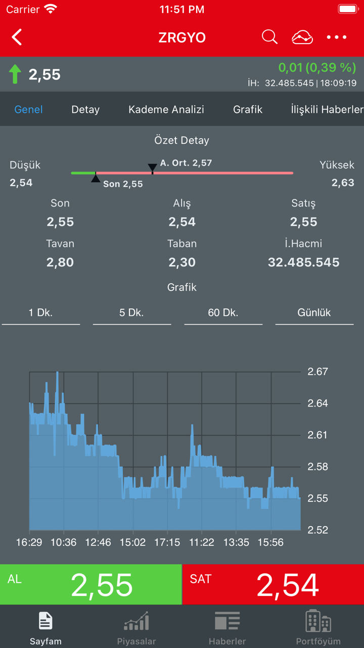Select the 1 Dk. chart interval
This screenshot has width=364, height=648.
tap(41, 313)
